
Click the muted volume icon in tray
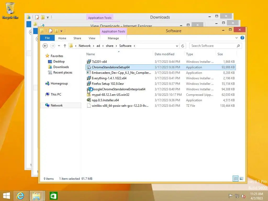click(243, 196)
